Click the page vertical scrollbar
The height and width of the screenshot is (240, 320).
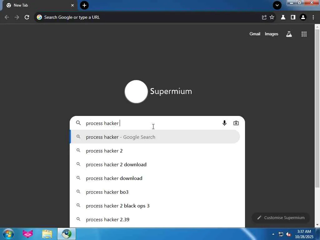317,108
